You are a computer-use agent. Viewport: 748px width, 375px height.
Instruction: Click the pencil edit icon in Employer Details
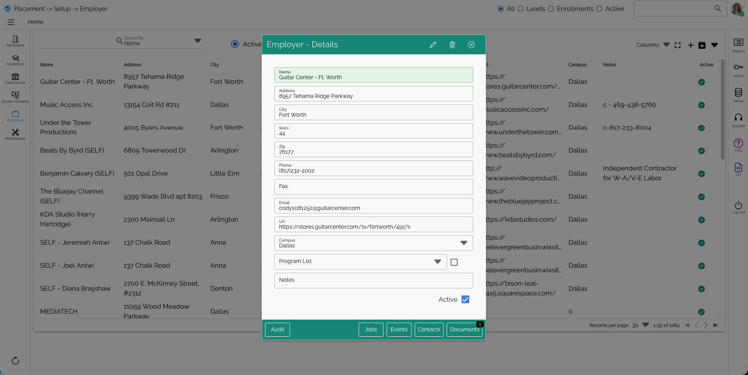433,45
